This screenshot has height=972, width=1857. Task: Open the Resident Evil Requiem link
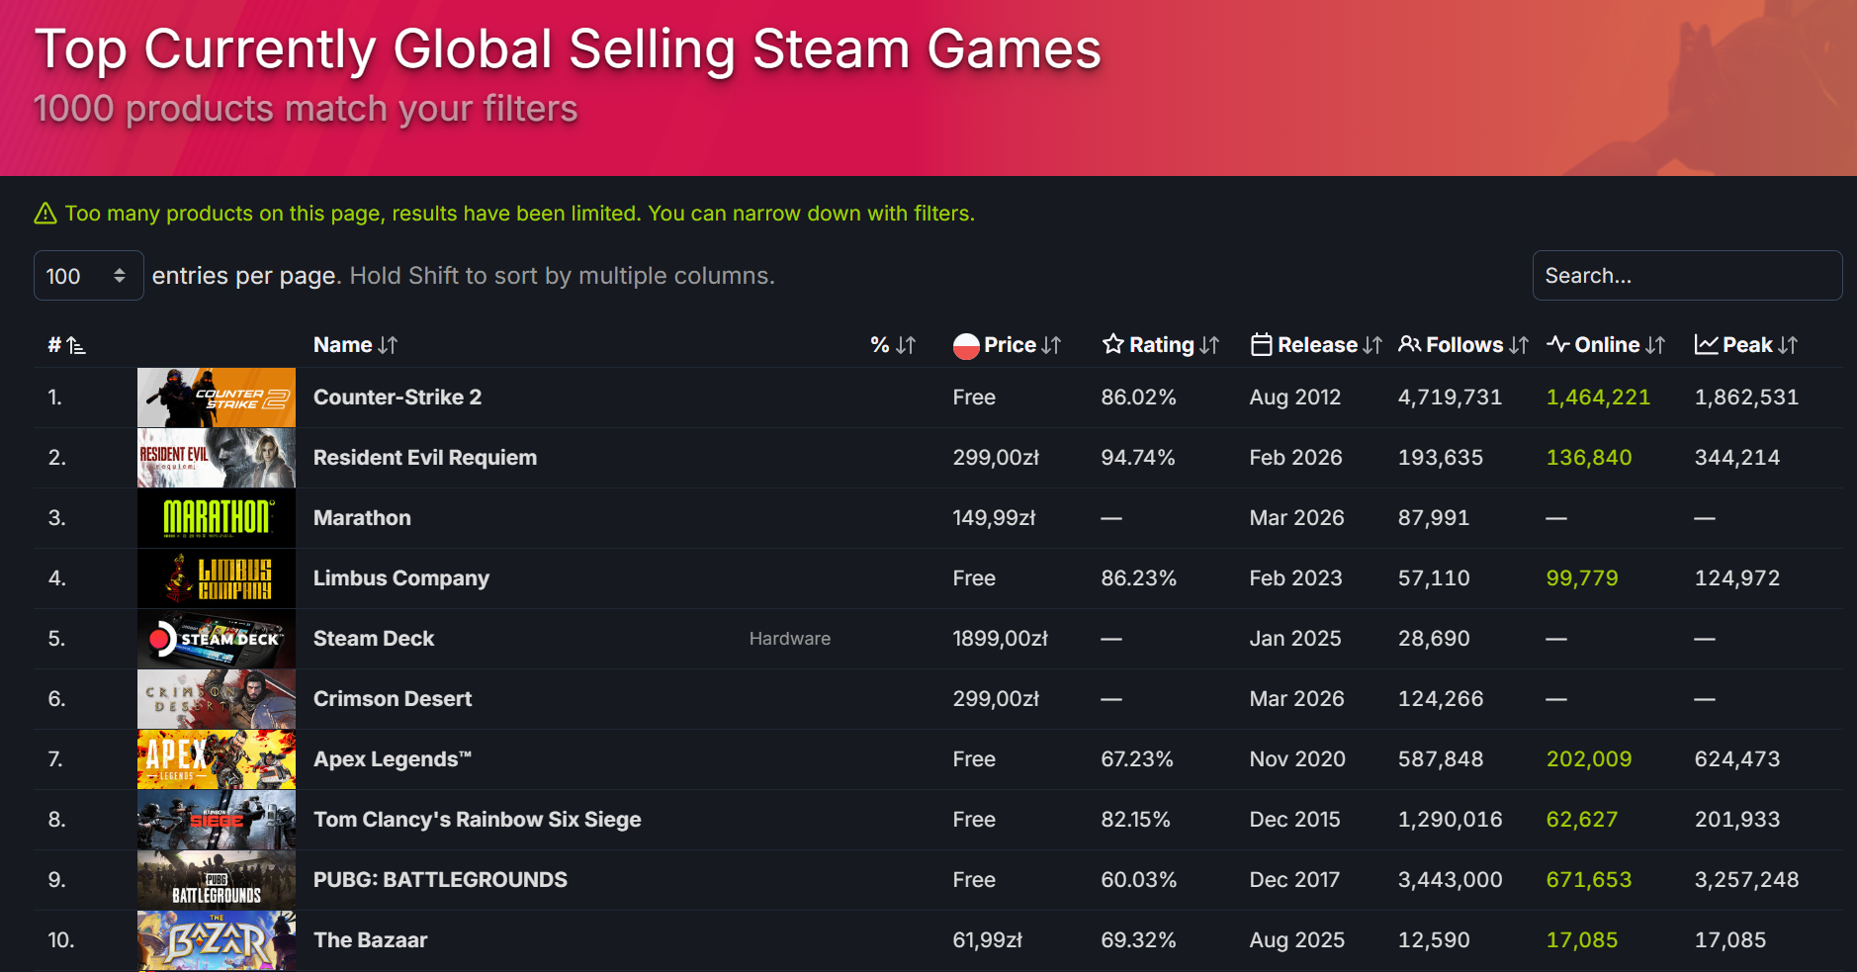tap(425, 458)
